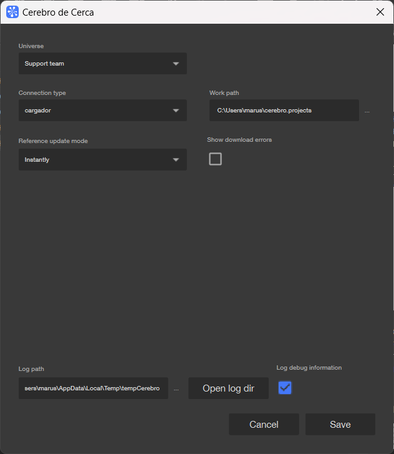Click the Reference update mode dropdown arrow
Viewport: 394px width, 454px height.
[176, 160]
